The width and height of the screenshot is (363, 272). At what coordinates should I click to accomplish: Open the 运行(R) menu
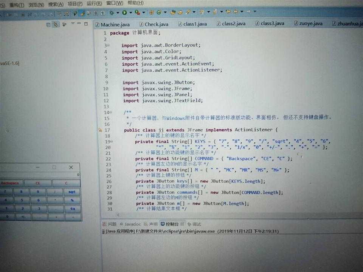click(94, 3)
